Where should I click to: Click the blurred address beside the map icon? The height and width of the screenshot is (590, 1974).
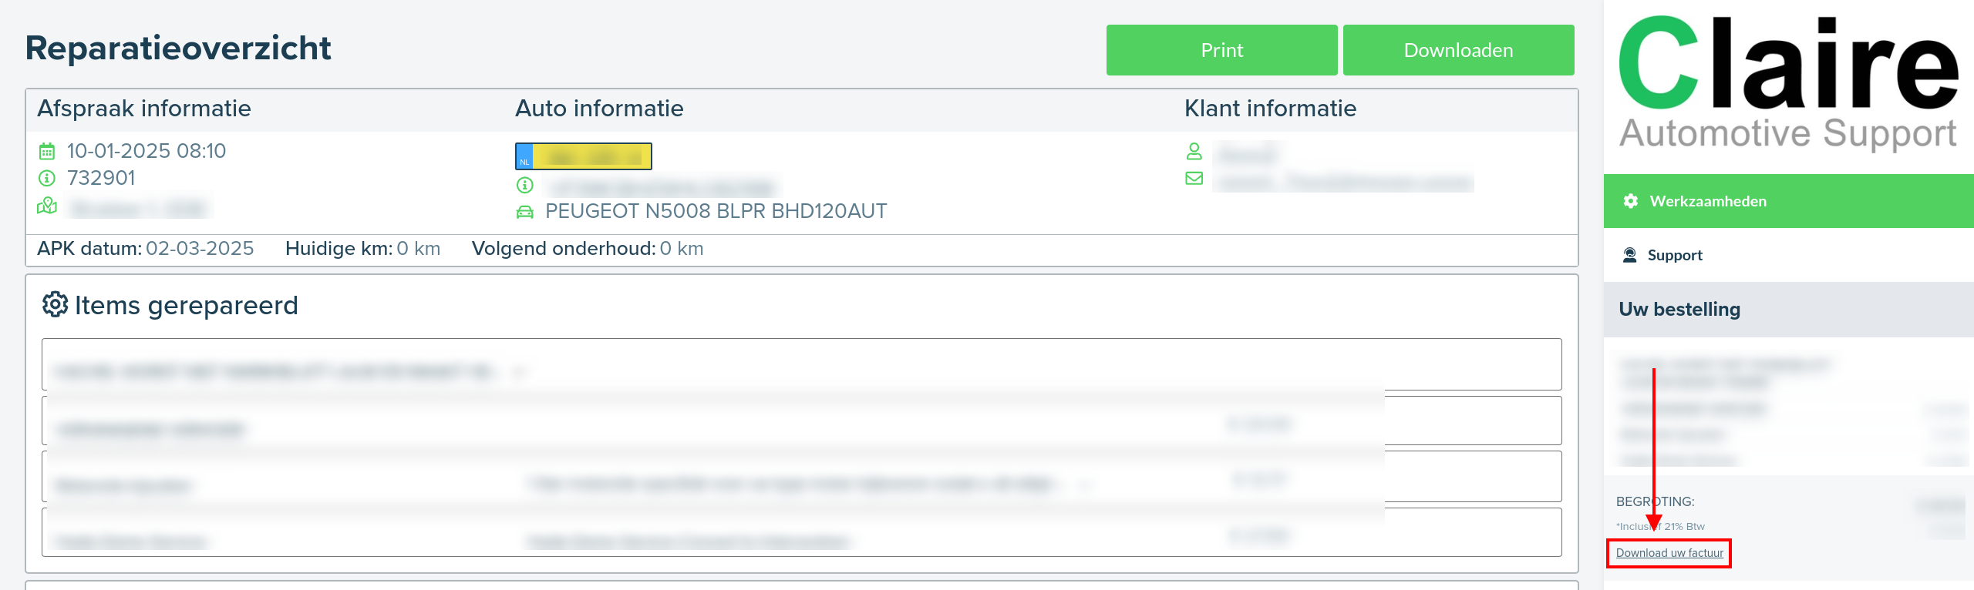140,208
